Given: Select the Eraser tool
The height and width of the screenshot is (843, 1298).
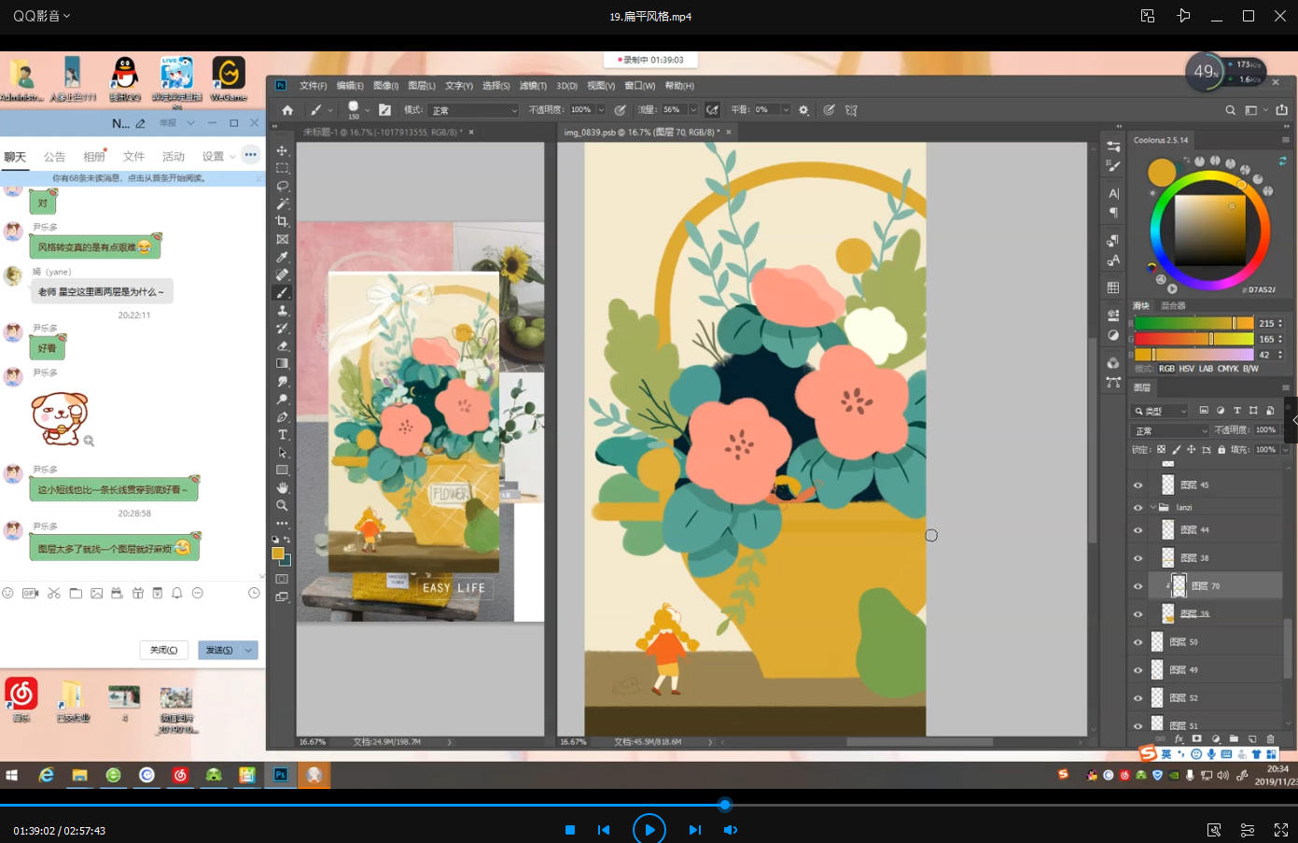Looking at the screenshot, I should tap(282, 345).
